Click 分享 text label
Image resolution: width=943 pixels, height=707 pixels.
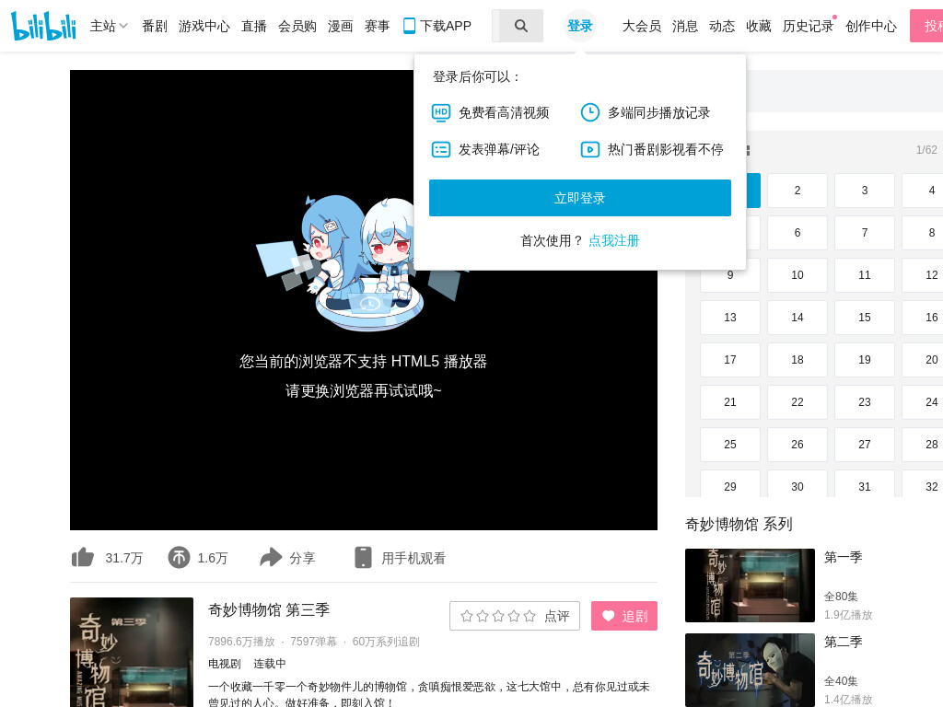(x=302, y=558)
